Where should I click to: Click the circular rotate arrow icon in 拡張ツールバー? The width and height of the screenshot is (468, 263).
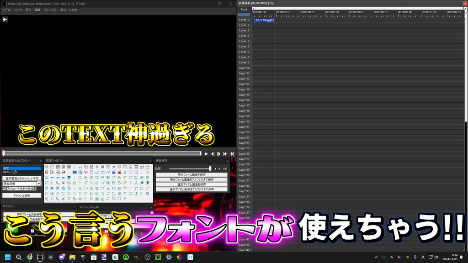(63, 189)
